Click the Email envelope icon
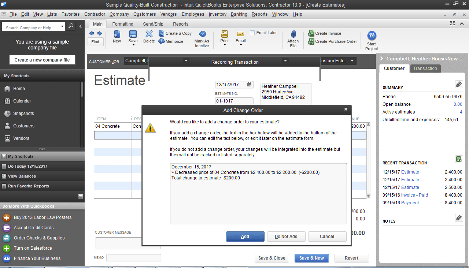Screen dimensions: 469x268 click(241, 34)
